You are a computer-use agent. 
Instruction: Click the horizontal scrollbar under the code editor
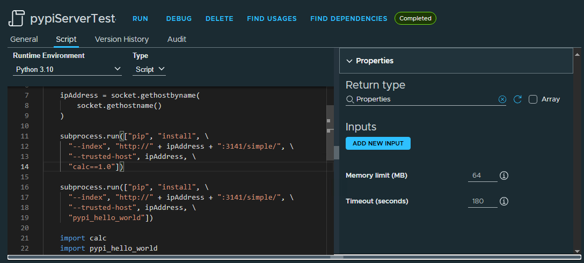pos(294,257)
